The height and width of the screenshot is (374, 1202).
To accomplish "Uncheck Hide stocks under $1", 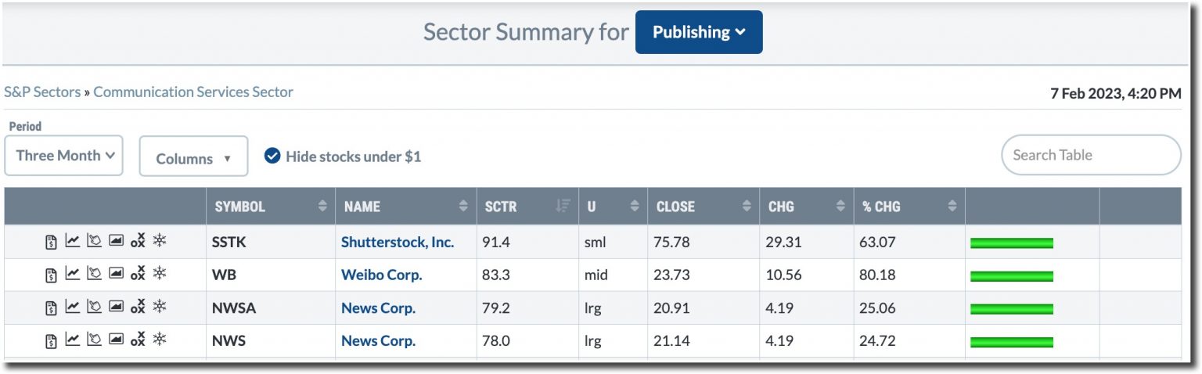I will click(272, 156).
